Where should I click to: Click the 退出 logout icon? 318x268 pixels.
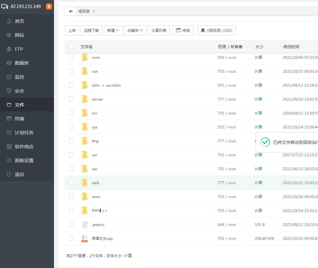point(9,174)
